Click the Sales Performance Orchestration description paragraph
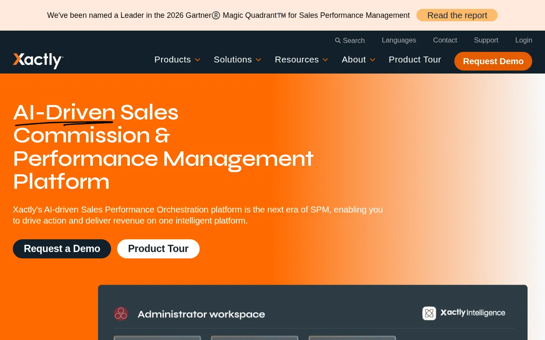The height and width of the screenshot is (340, 545). 198,215
